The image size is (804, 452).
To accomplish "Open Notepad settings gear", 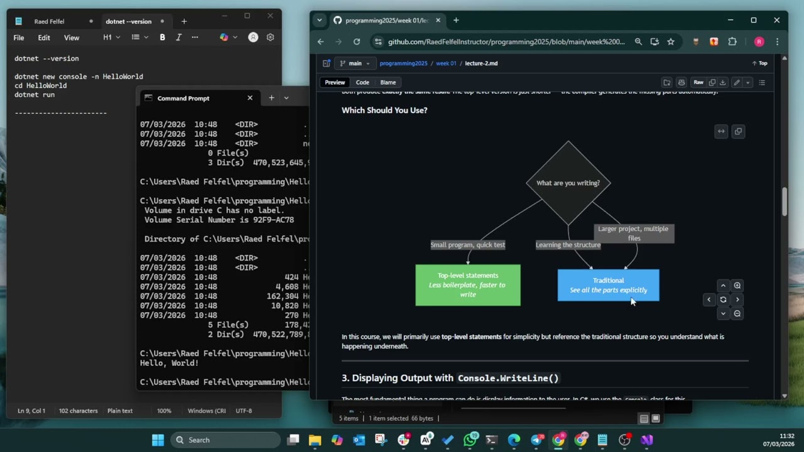I will click(x=270, y=38).
